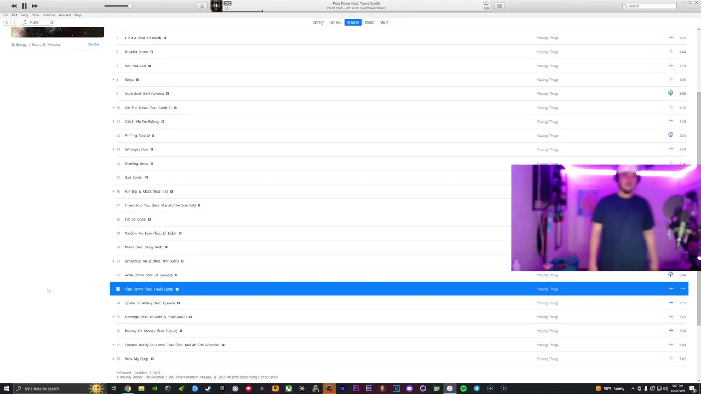This screenshot has height=394, width=701.
Task: Toggle repeat in the now playing display
Action: [x=485, y=3]
